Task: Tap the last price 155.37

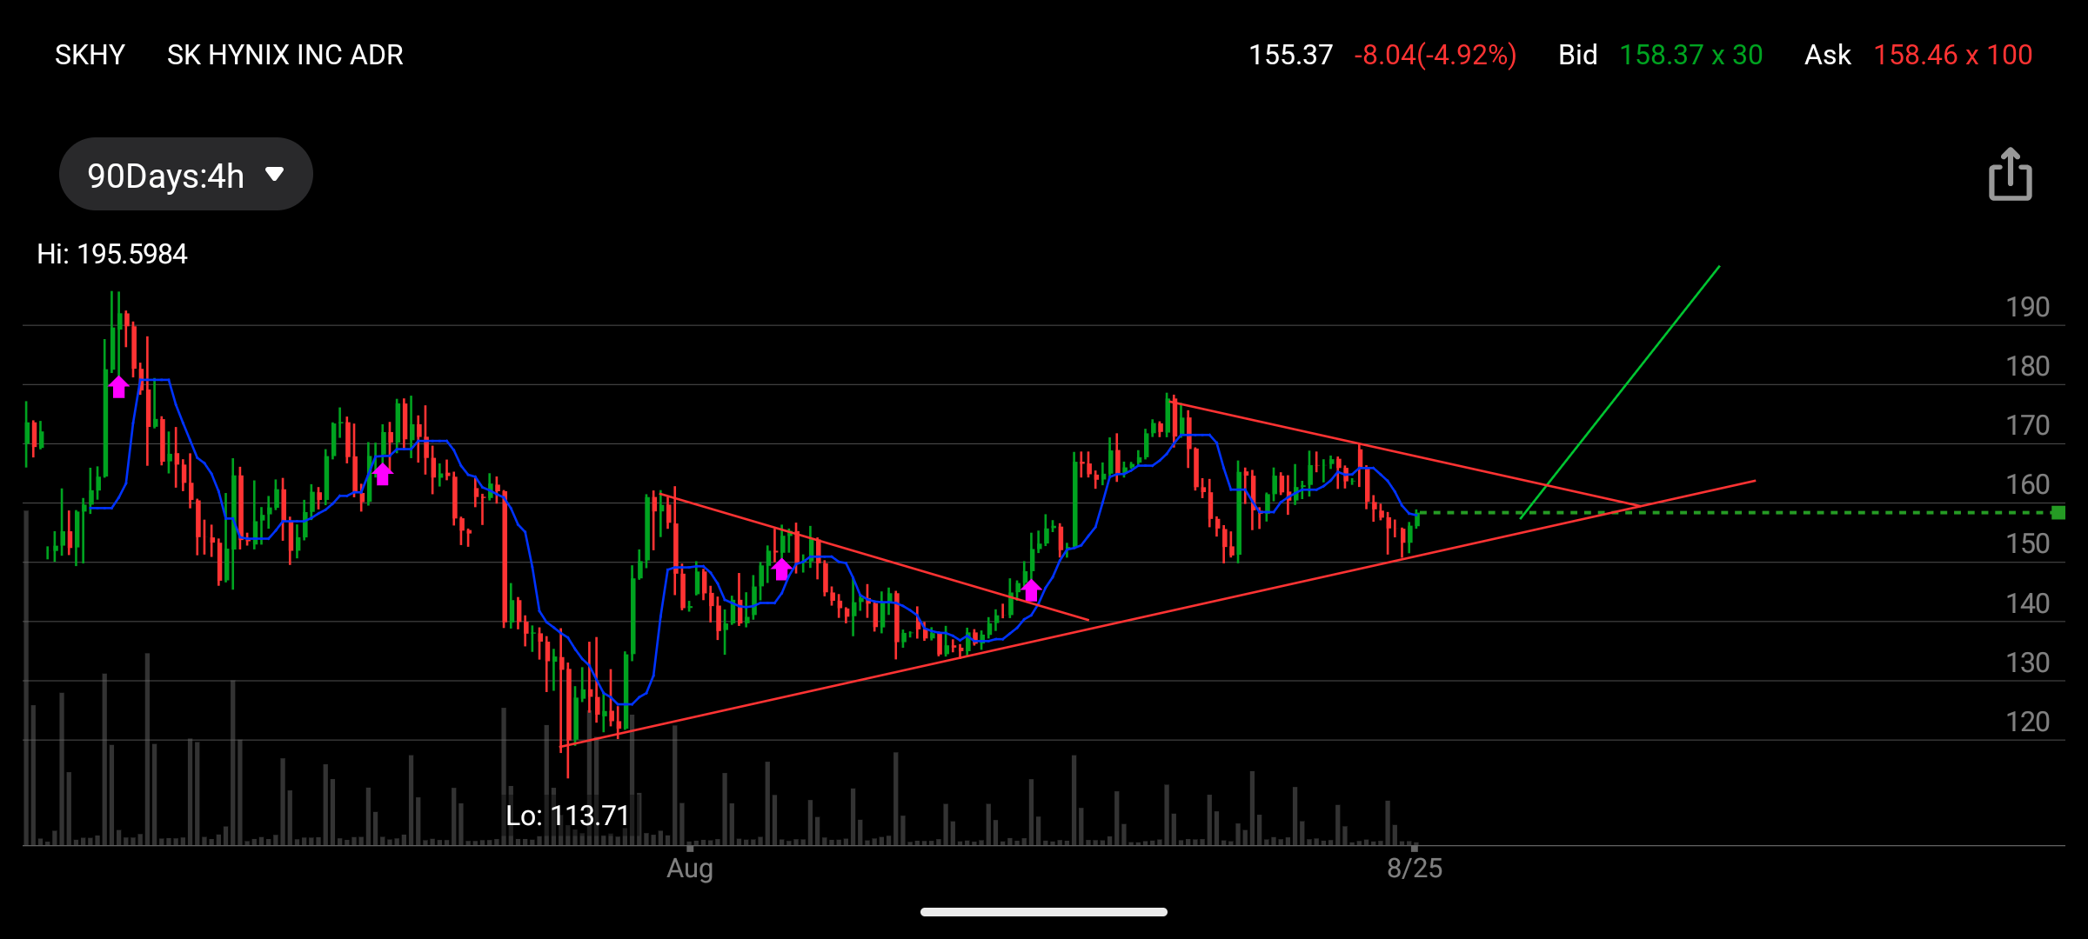Action: pyautogui.click(x=1291, y=55)
